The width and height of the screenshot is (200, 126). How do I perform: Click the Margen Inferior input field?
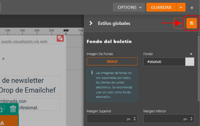click(163, 119)
